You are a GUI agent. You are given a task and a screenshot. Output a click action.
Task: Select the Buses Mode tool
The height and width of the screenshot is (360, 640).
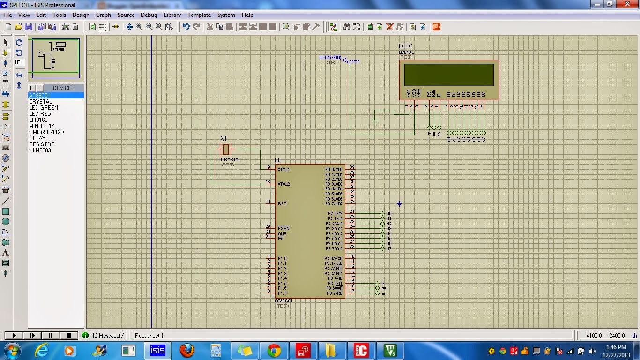6,94
